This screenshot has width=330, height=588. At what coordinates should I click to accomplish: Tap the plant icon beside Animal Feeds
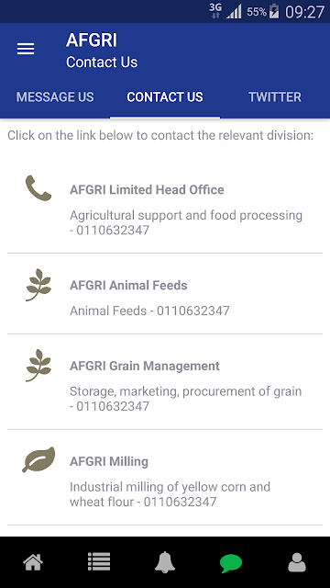[38, 285]
